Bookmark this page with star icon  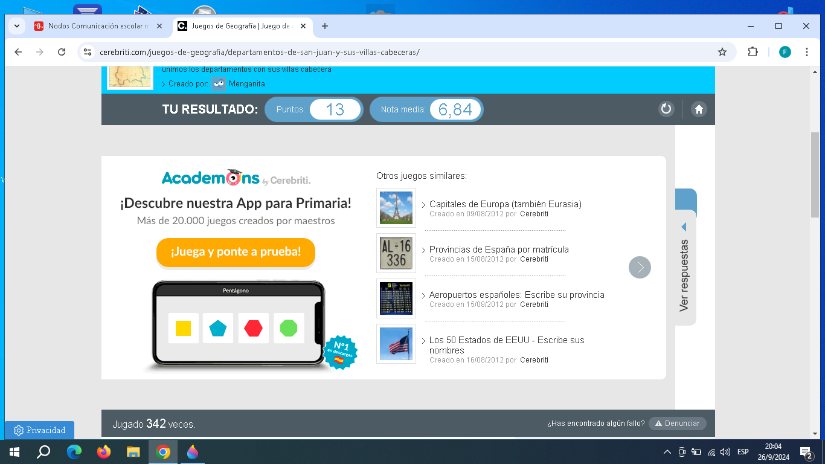point(722,52)
